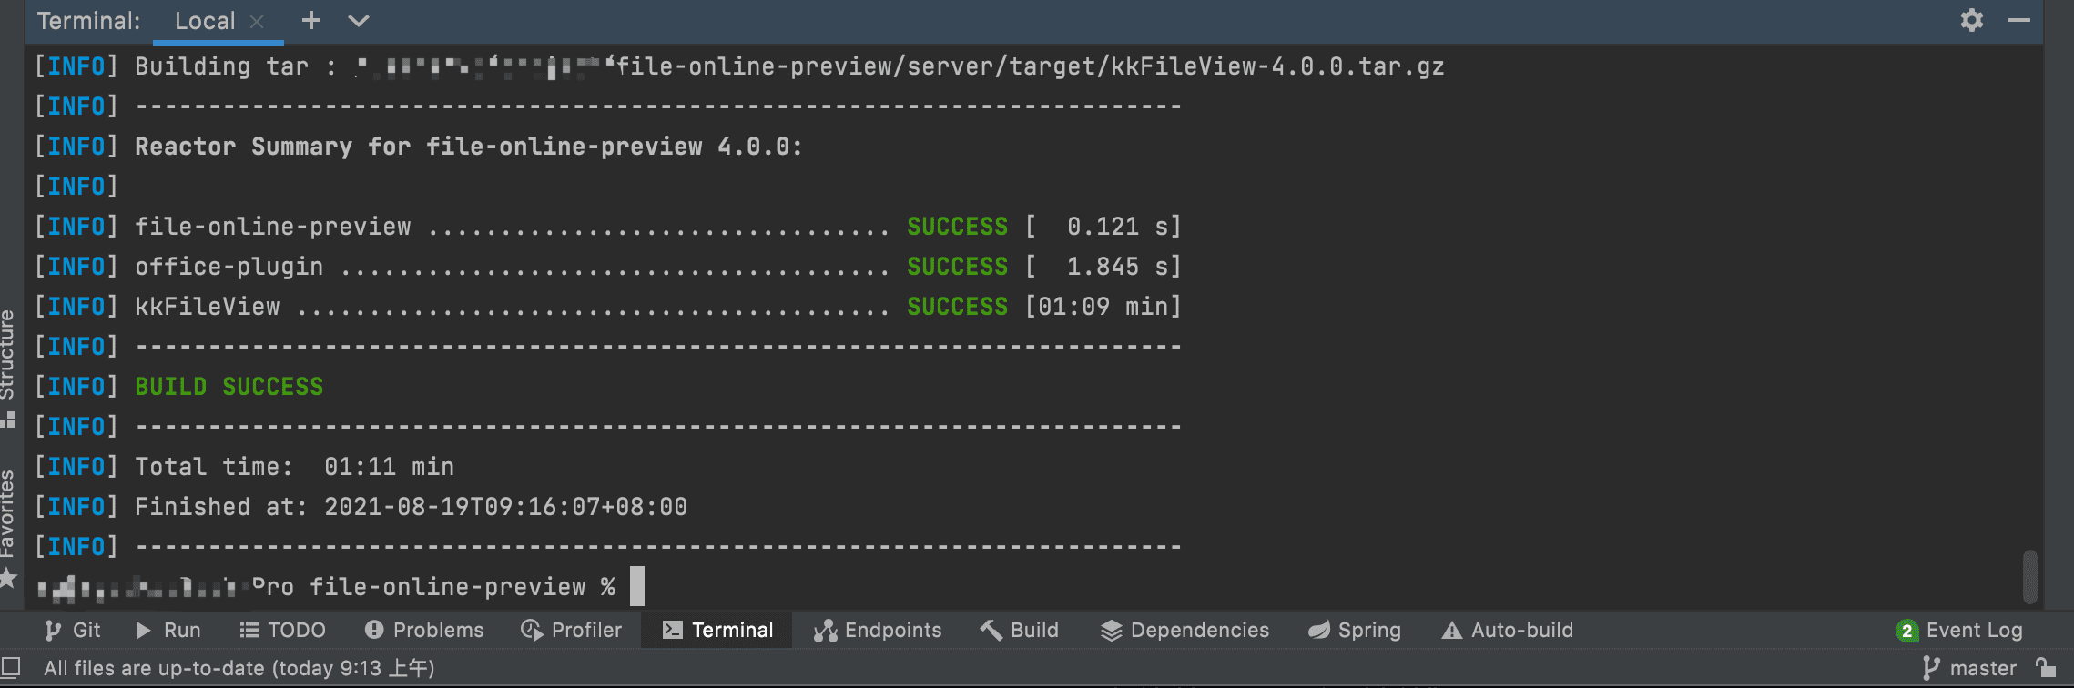The width and height of the screenshot is (2074, 688).
Task: Open the Git tool window
Action: tap(73, 630)
